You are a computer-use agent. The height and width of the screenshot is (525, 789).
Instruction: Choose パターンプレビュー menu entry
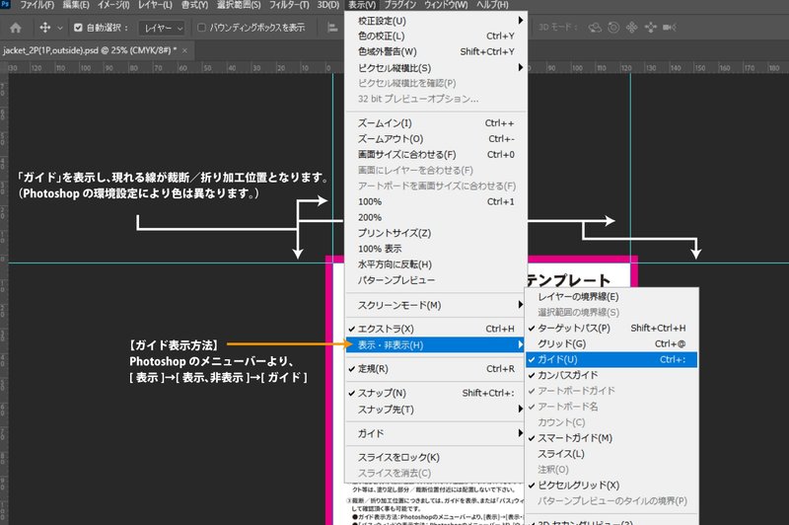[x=436, y=280]
